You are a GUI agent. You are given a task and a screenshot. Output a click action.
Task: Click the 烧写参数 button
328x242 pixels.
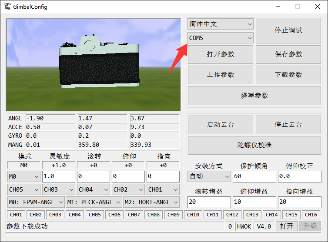[254, 96]
